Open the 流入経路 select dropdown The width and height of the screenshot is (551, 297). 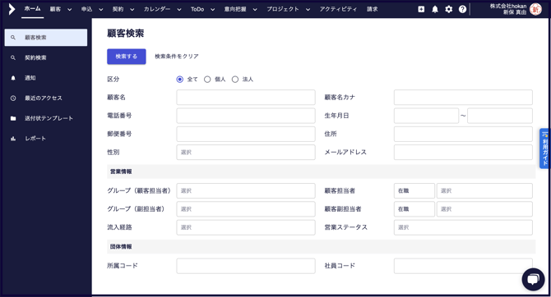point(246,227)
